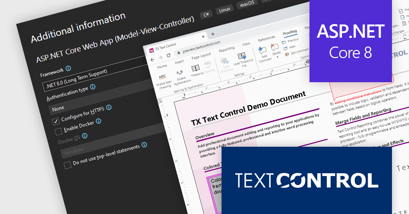409x214 pixels.
Task: Click the browser reload icon
Action: click(168, 55)
